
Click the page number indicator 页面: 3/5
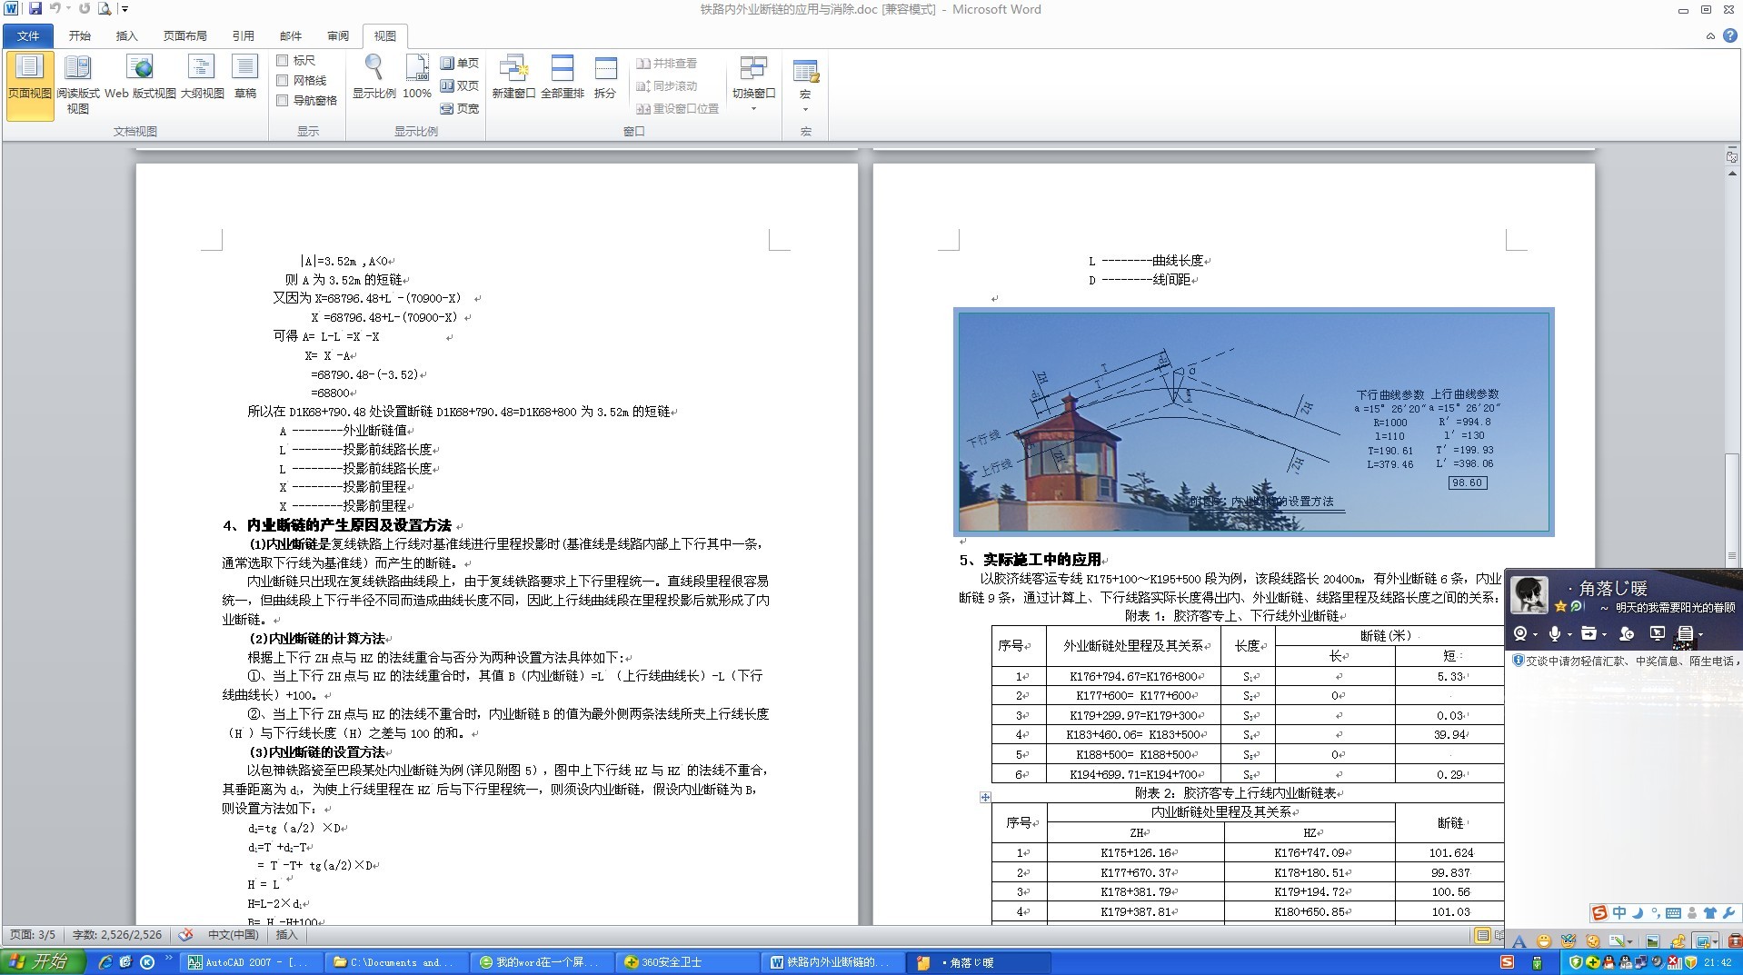(x=33, y=934)
